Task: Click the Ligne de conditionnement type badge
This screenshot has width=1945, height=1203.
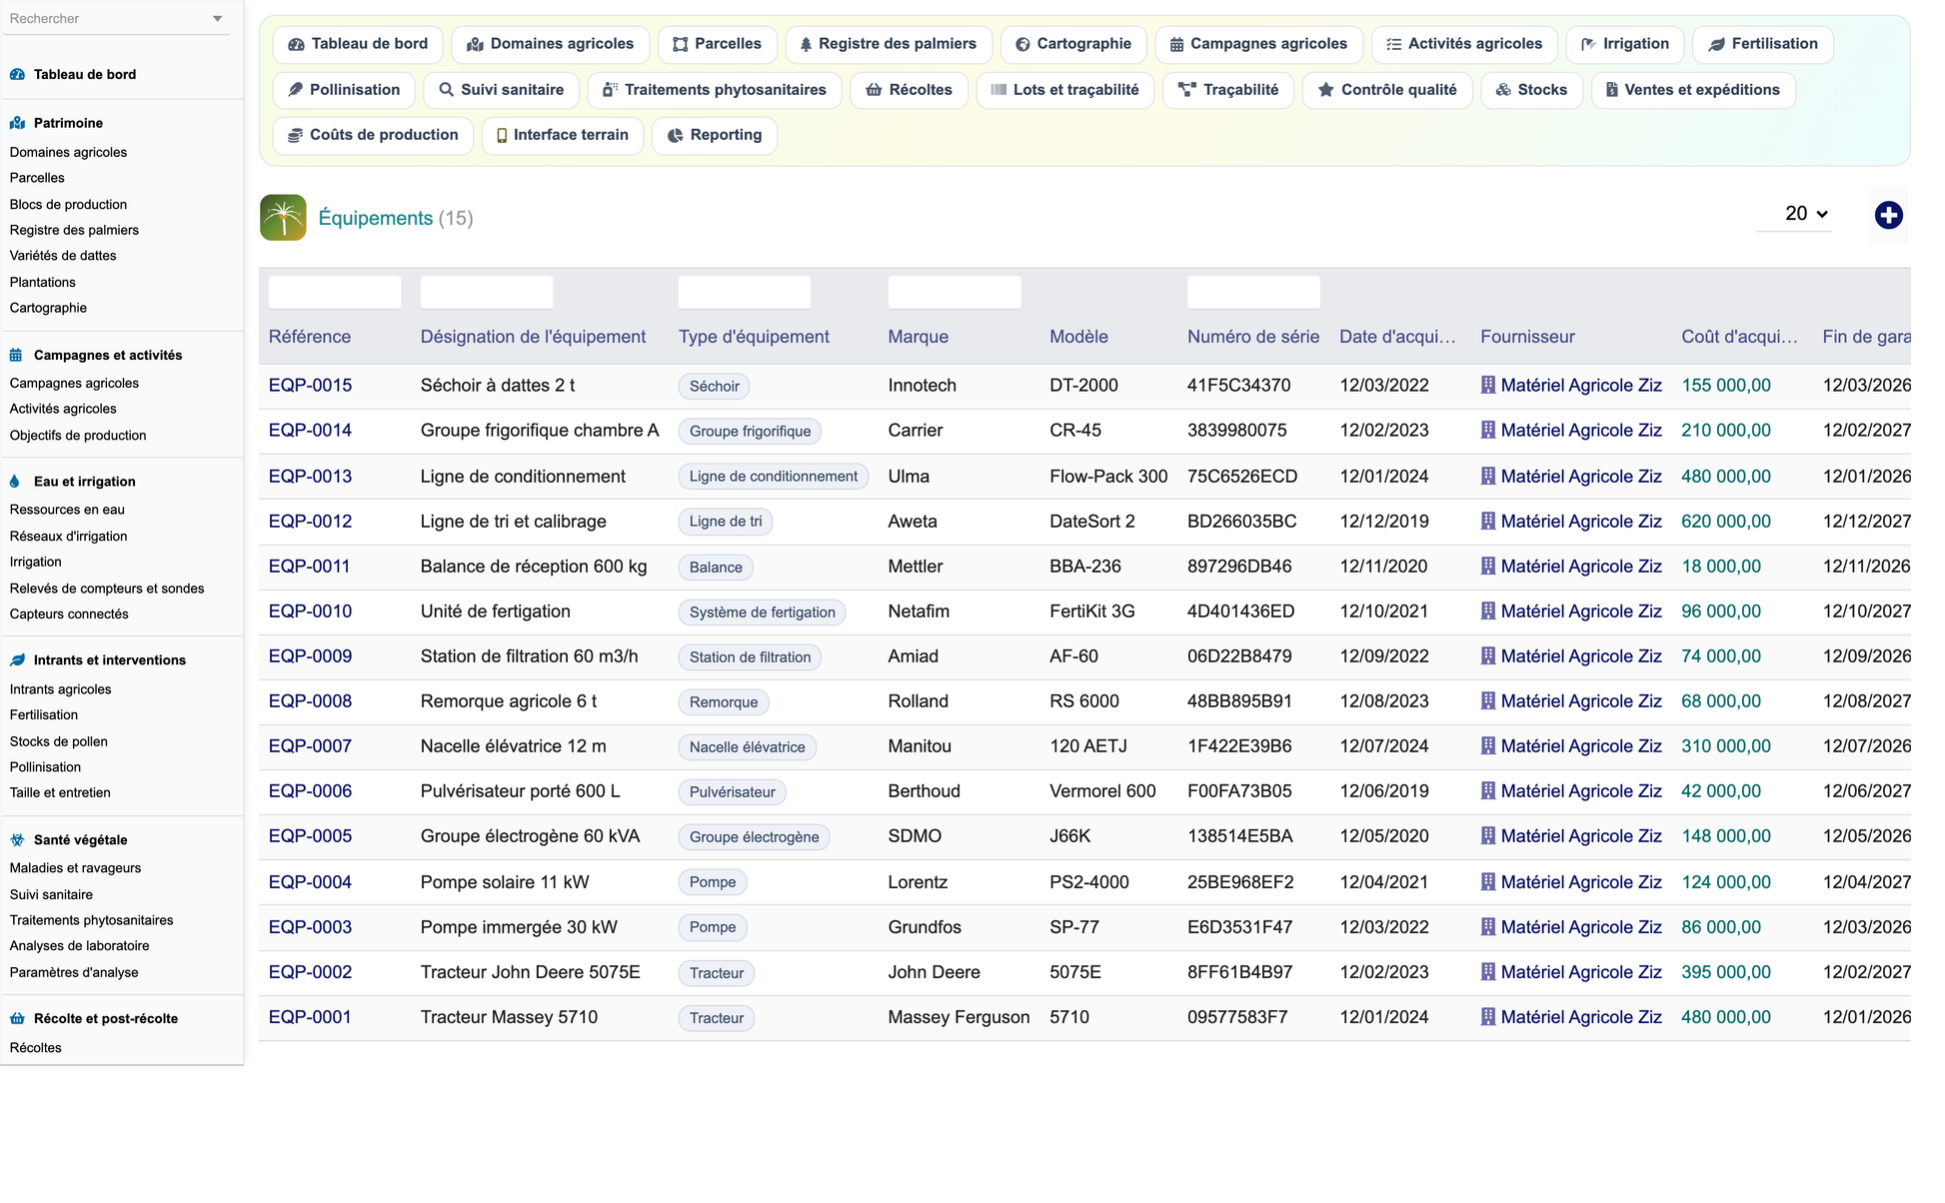Action: pyautogui.click(x=774, y=477)
